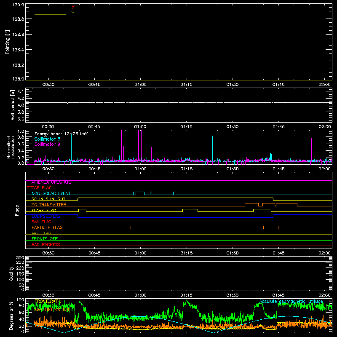Select the 'Quality' axis title
This screenshot has width=337, height=337.
(x=11, y=273)
